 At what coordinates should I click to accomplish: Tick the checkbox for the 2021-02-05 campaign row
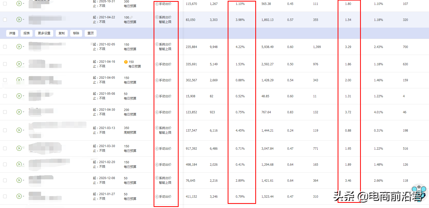coord(5,47)
